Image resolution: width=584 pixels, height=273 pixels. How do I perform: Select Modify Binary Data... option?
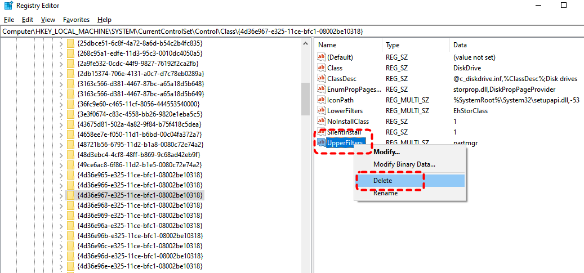[x=404, y=164]
